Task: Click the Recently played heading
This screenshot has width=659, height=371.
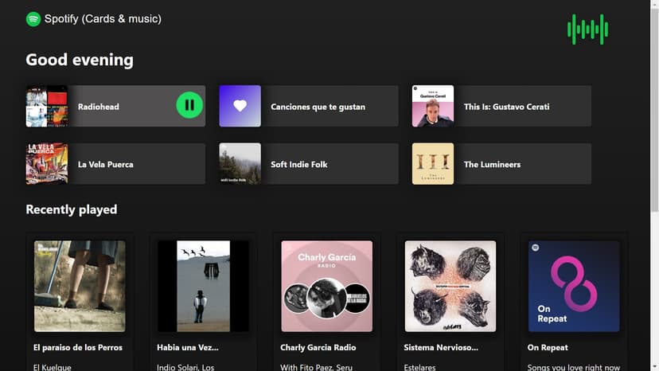Action: 72,209
